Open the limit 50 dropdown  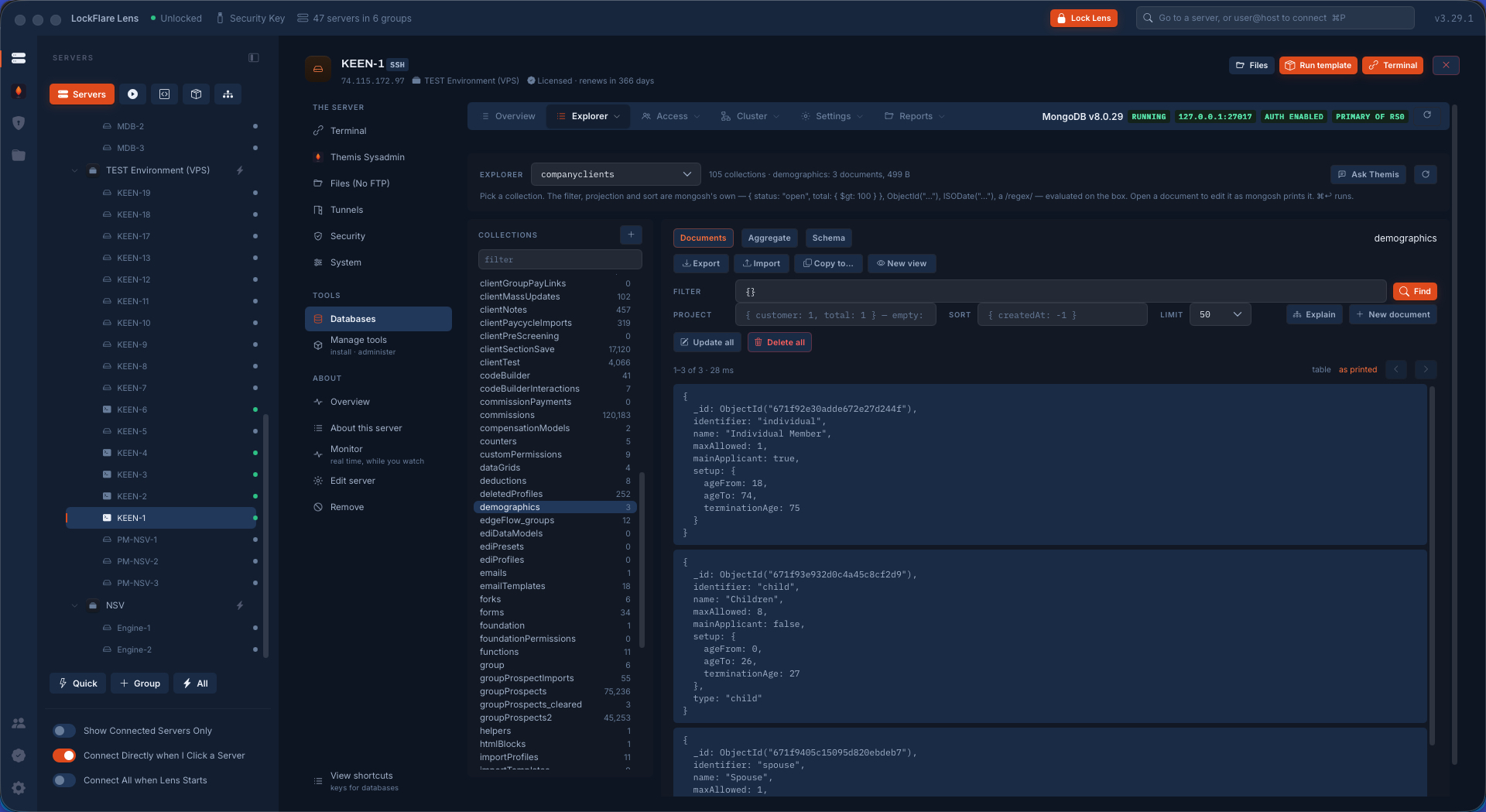pyautogui.click(x=1221, y=314)
